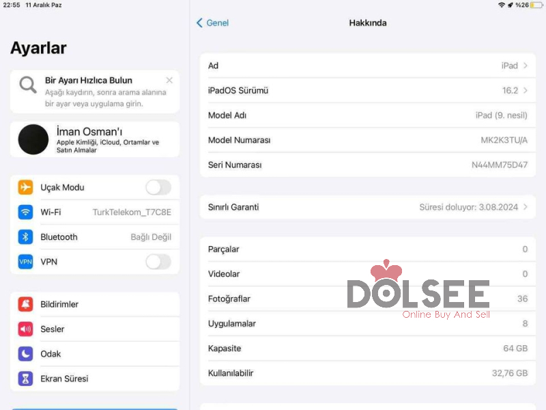Turn on the VPN switch

pos(158,262)
